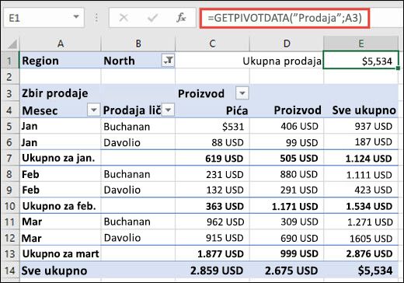Click the Region cell in A1

pyautogui.click(x=61, y=61)
